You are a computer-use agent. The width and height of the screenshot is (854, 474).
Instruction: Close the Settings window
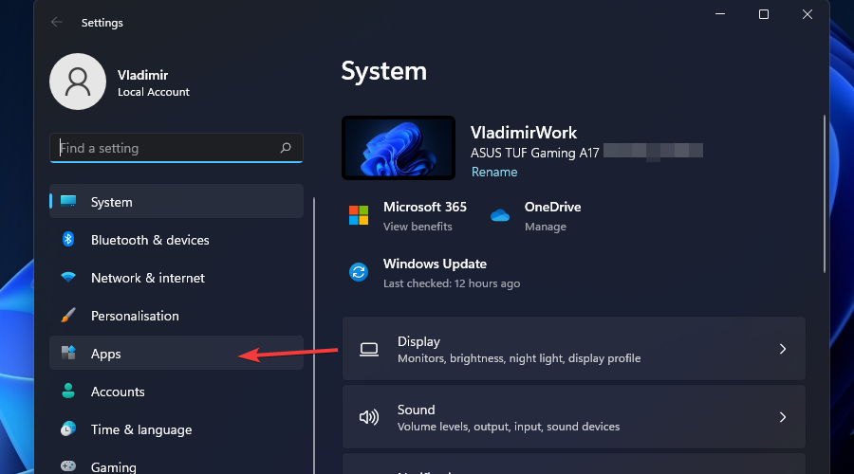coord(808,14)
